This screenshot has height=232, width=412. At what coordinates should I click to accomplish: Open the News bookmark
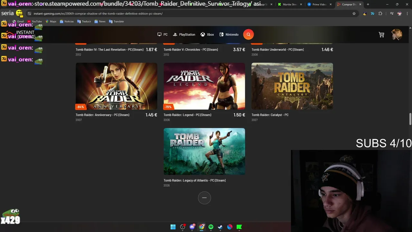point(100,22)
